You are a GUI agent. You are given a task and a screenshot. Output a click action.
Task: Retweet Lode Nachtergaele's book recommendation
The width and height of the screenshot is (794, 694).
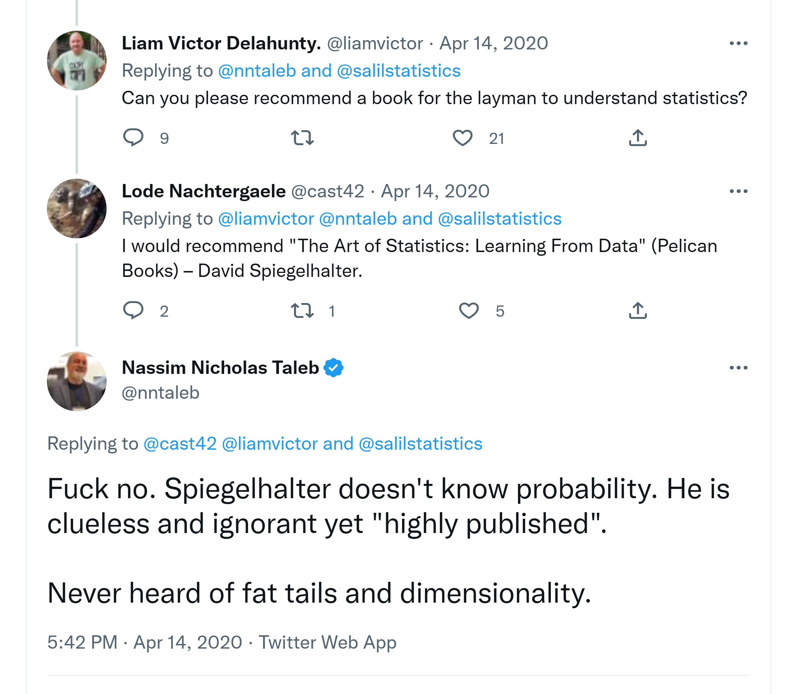tap(302, 310)
